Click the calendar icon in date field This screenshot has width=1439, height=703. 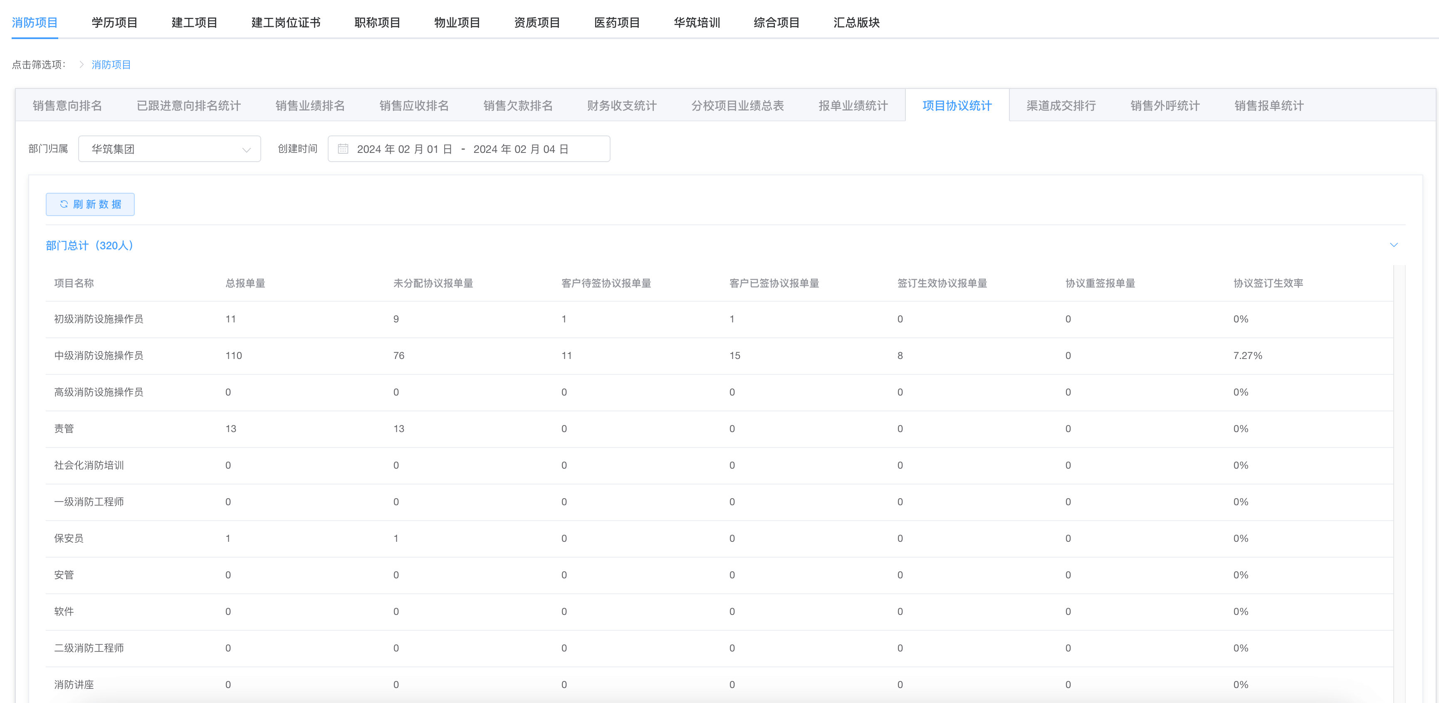(343, 149)
